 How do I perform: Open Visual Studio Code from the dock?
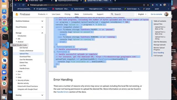pos(6,45)
